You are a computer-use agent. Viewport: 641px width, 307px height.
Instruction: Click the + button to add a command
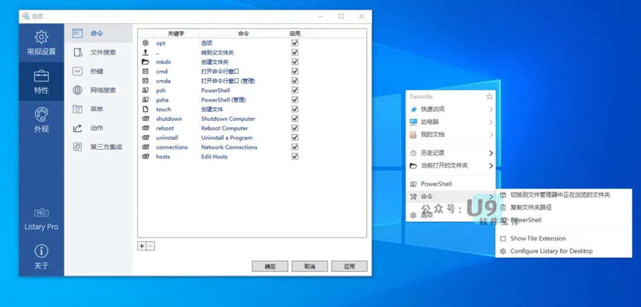point(142,246)
